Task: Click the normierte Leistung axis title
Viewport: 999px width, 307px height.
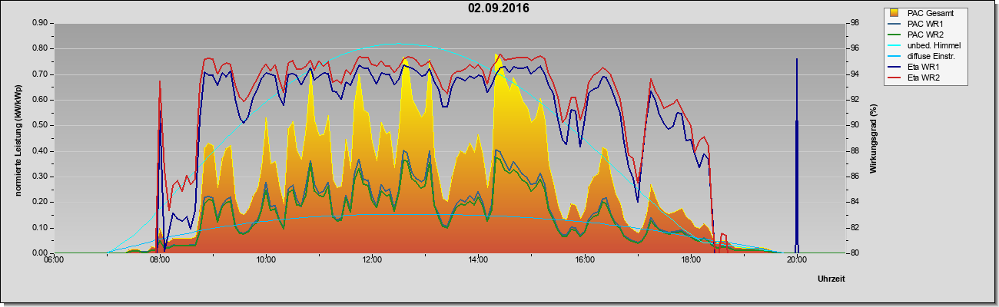Action: tap(17, 138)
